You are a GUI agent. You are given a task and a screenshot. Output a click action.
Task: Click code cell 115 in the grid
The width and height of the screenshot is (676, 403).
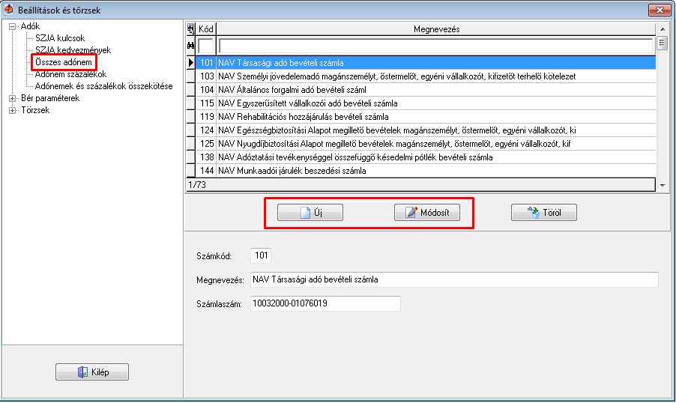click(206, 103)
